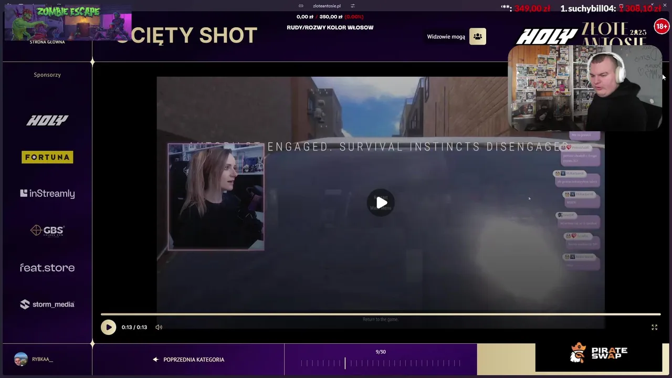672x378 pixels.
Task: Open the HOLY sponsor logo in sidebar
Action: tap(47, 120)
